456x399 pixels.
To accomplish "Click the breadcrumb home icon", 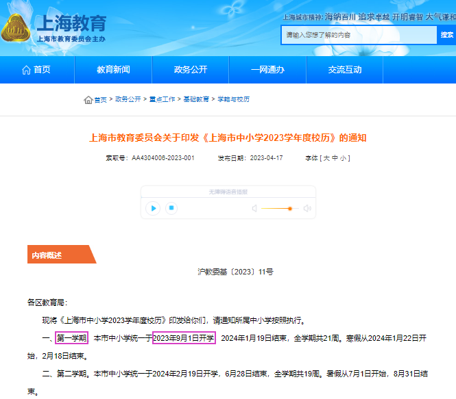I will point(88,100).
